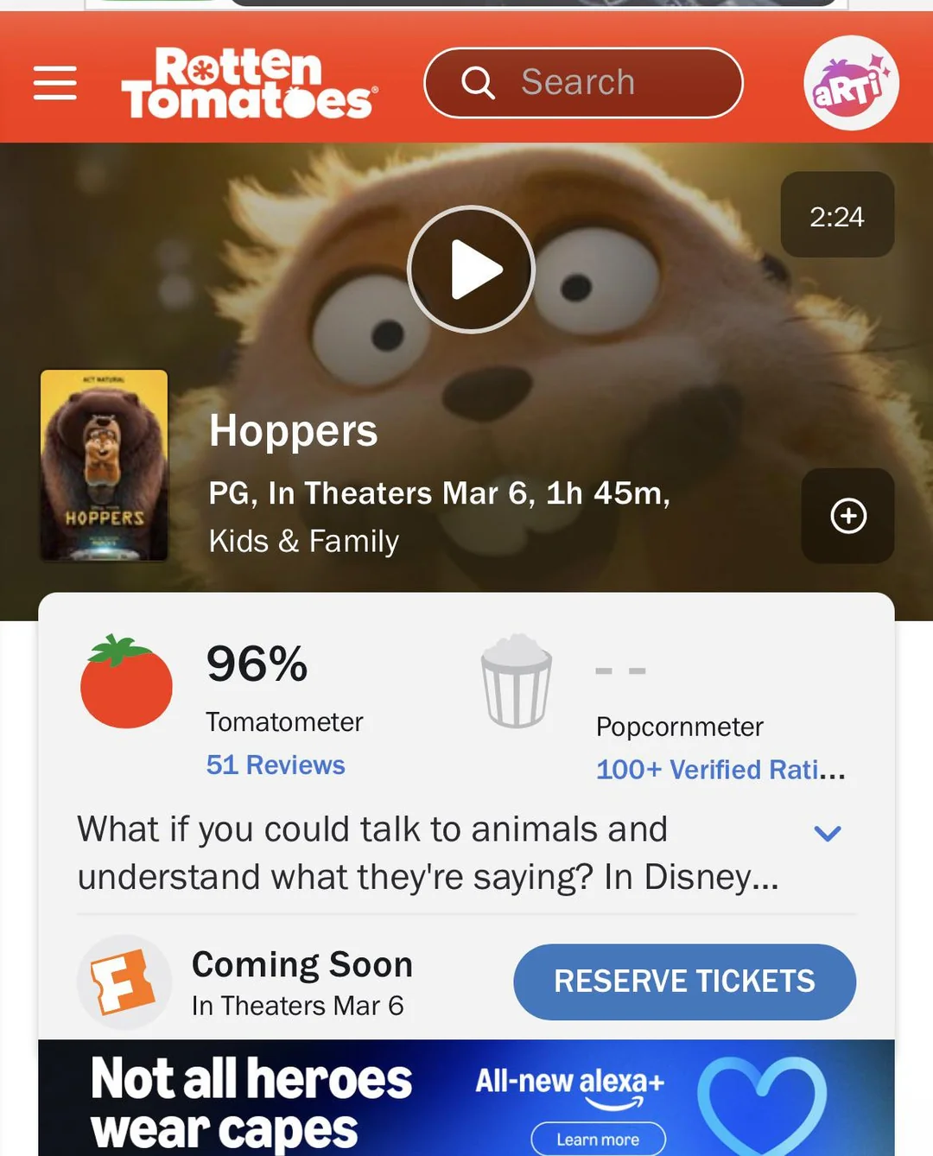Tap the gray Popcornmeter bucket icon
The width and height of the screenshot is (933, 1156).
click(517, 682)
